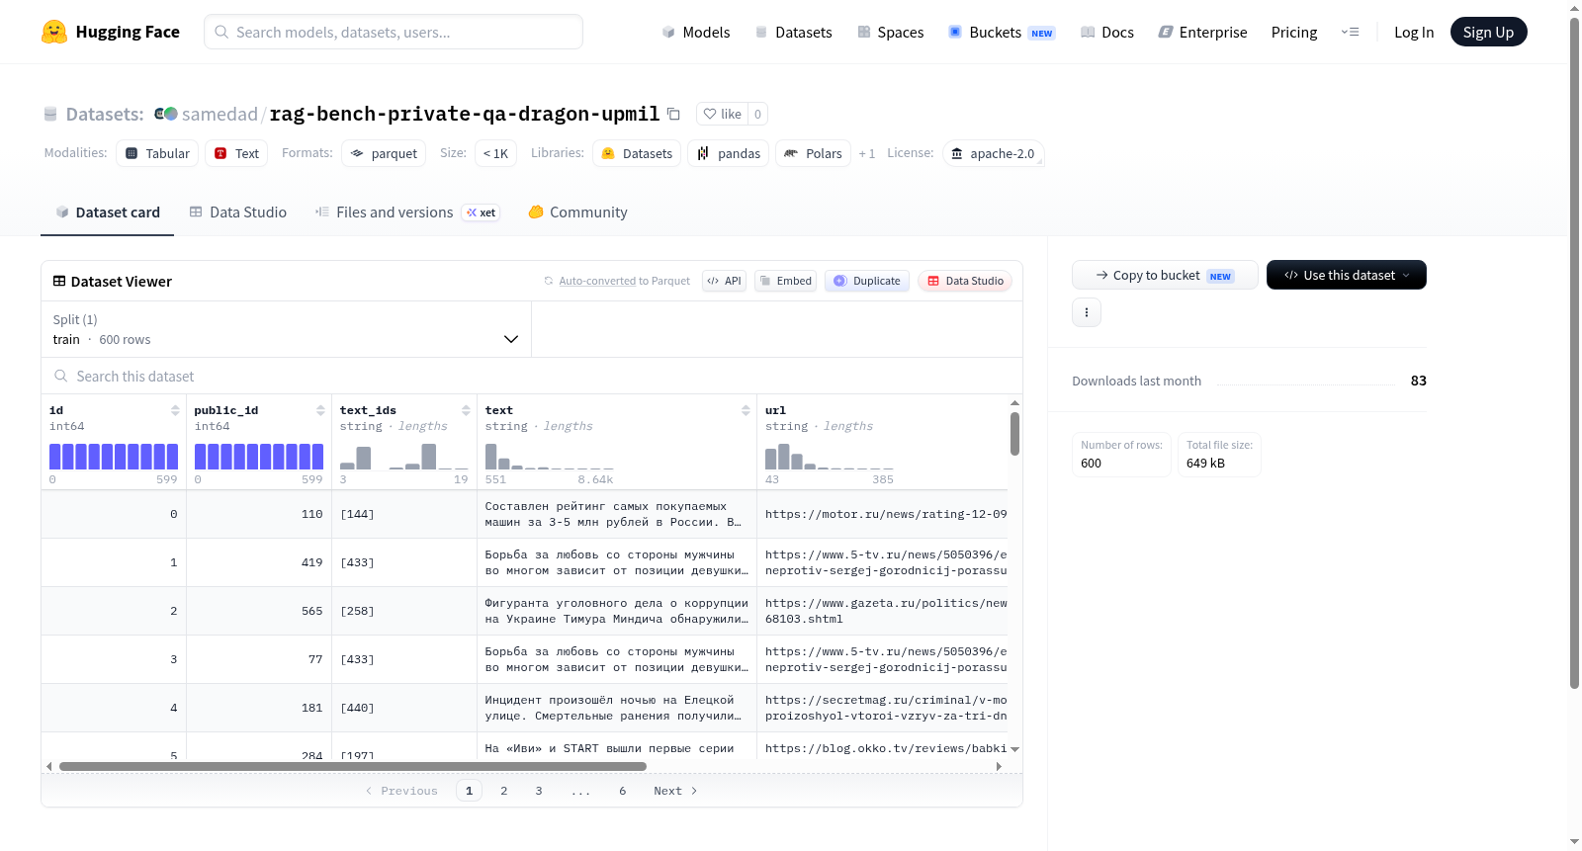This screenshot has width=1582, height=851.
Task: Click the page vertical scrollbar
Action: 1575,351
